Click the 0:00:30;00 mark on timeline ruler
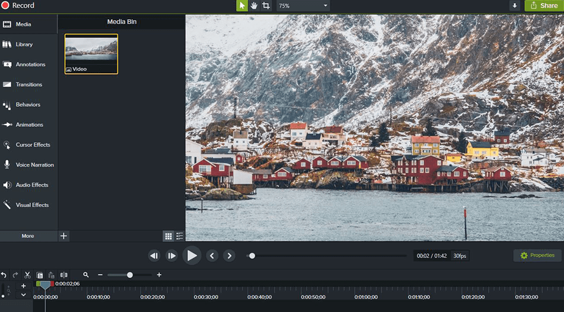564x312 pixels. click(206, 297)
